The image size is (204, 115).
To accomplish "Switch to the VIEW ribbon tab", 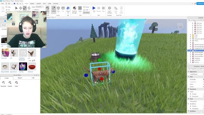I will (50, 4).
